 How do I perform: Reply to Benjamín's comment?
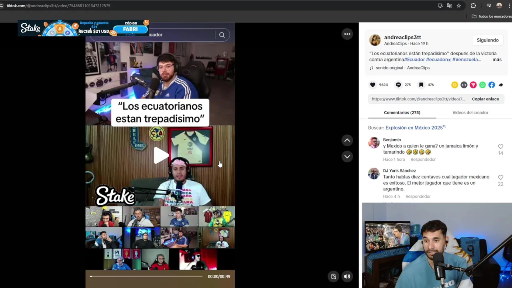423,160
